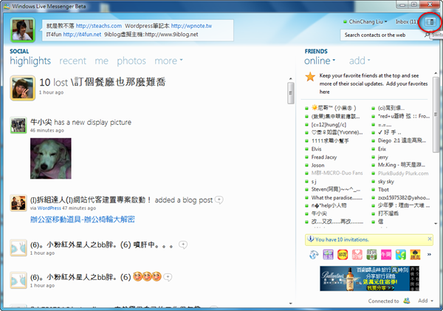Click the favorites star icon
Viewport: 443px width, 311px height.
coord(310,77)
